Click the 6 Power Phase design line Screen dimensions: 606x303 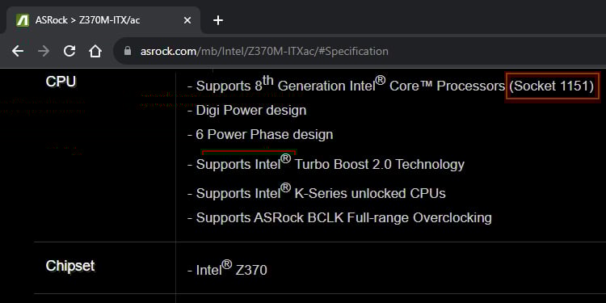click(x=260, y=134)
